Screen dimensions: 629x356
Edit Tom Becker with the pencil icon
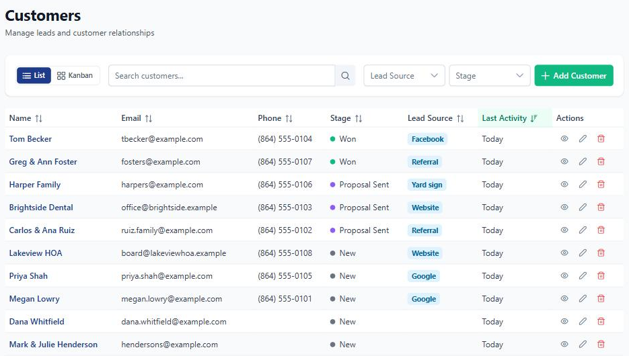pyautogui.click(x=583, y=138)
